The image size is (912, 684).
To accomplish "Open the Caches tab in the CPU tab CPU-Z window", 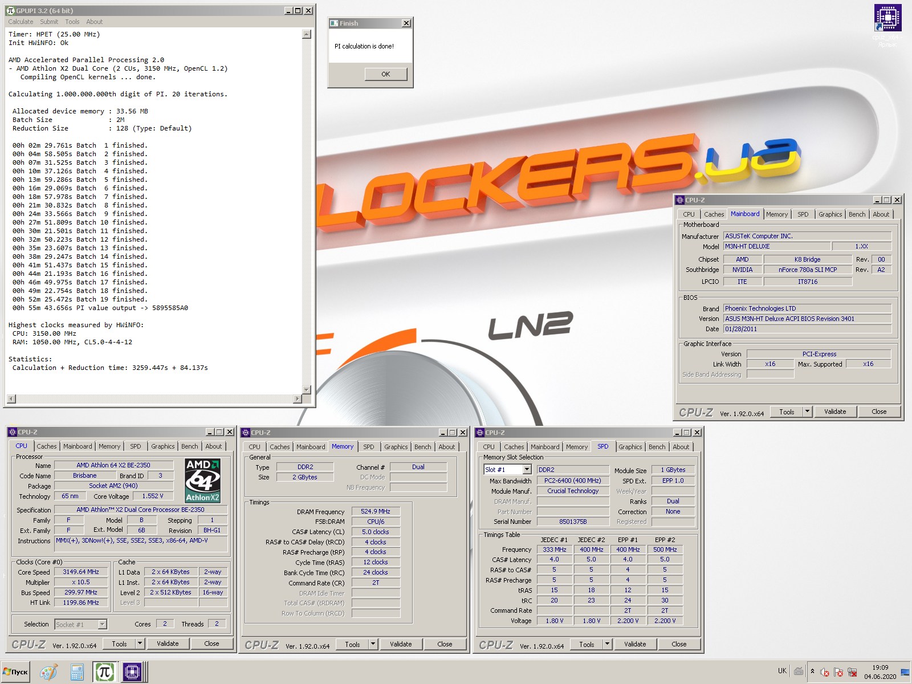I will [47, 446].
